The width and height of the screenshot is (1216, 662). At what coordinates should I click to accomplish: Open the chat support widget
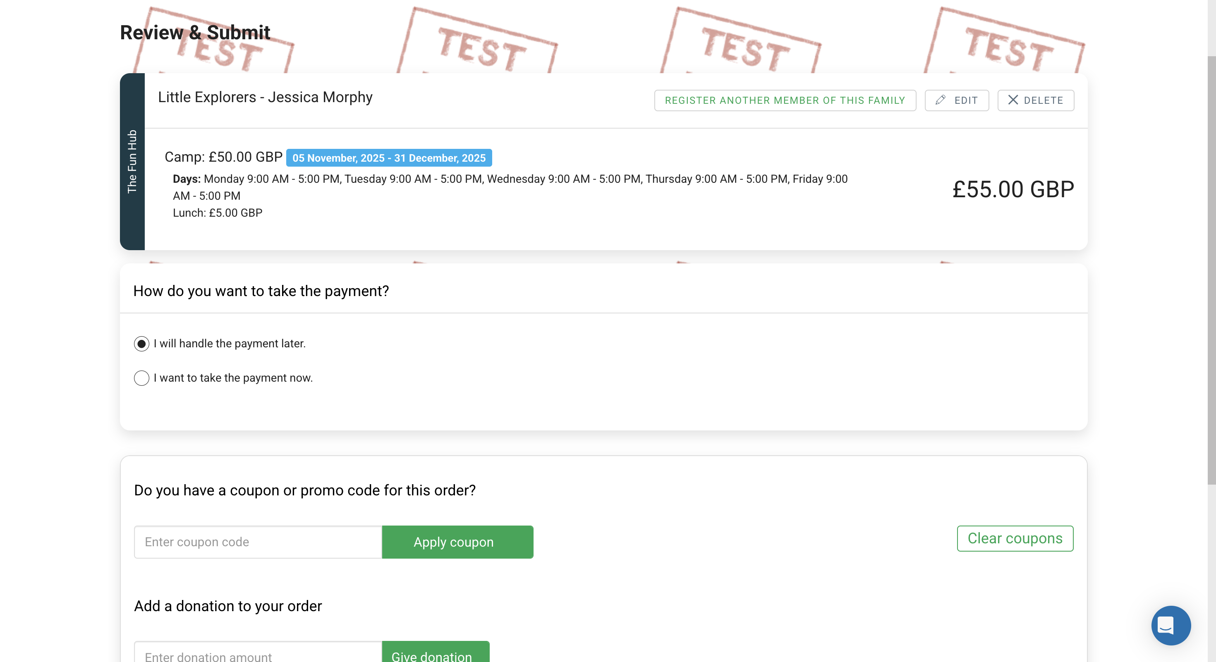coord(1170,625)
